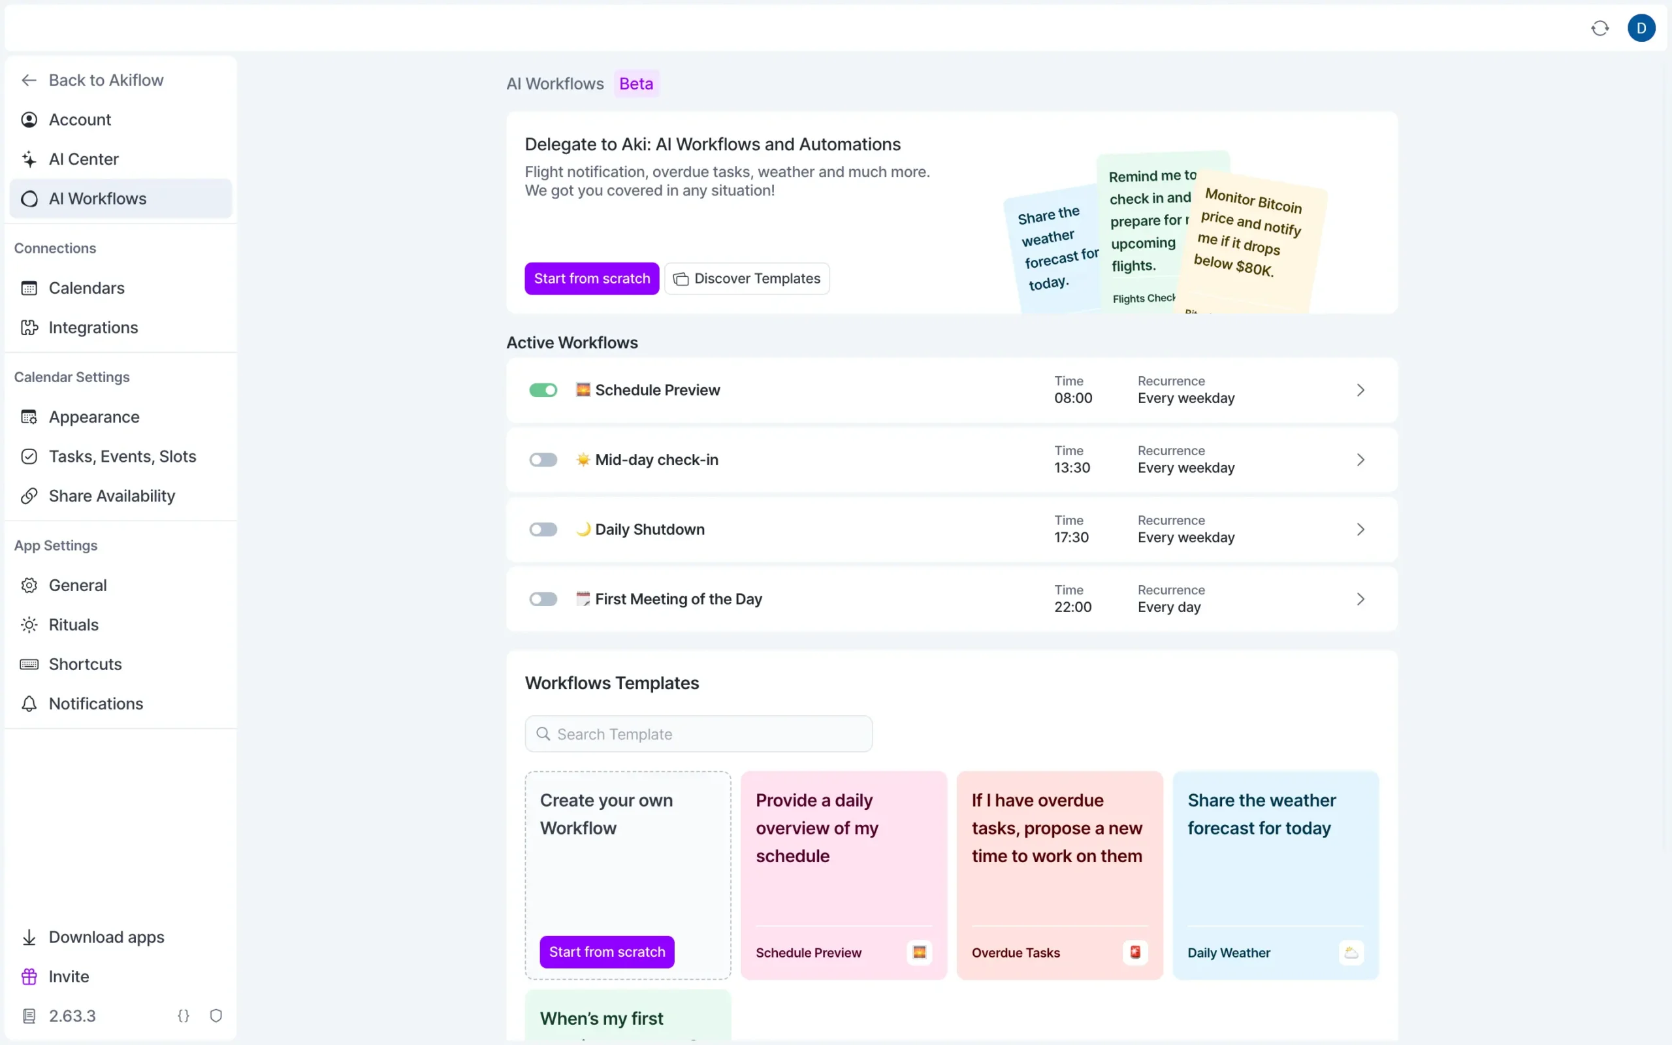
Task: Open Discover Templates
Action: [x=746, y=278]
